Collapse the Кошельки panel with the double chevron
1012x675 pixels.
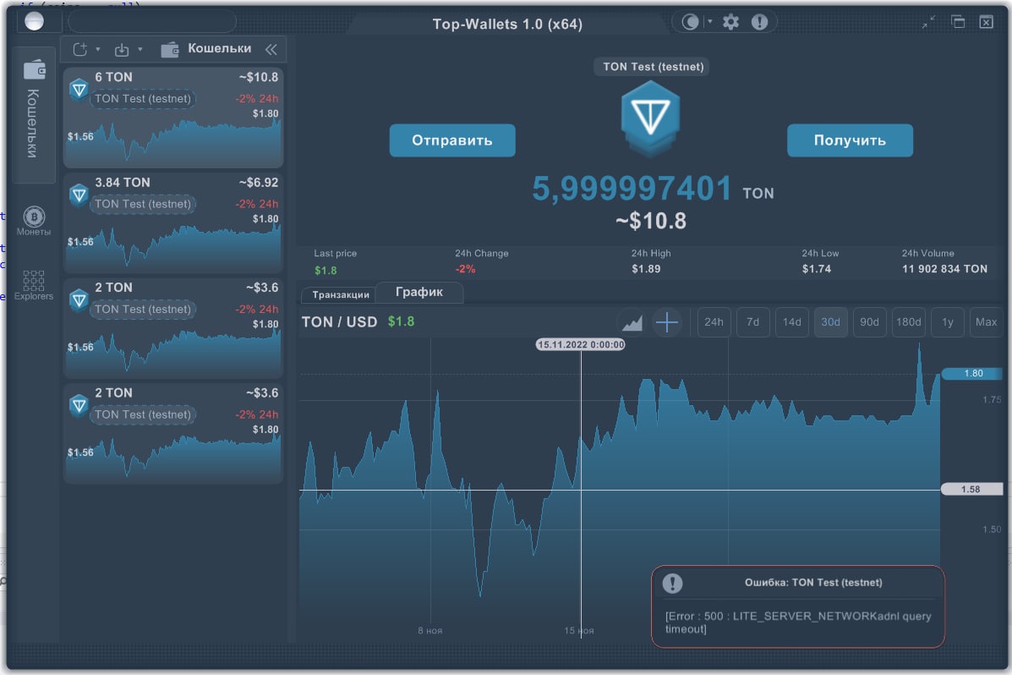271,49
